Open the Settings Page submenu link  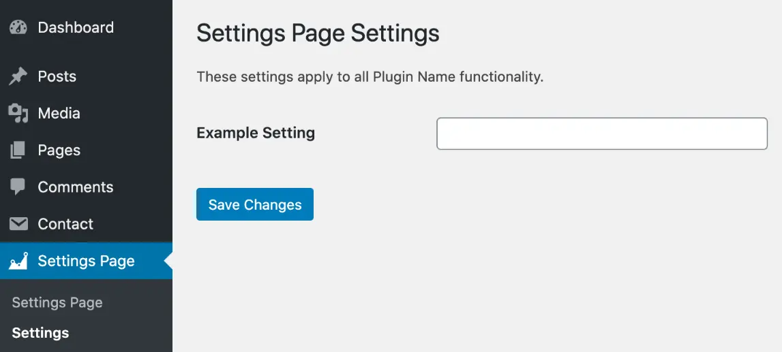(57, 303)
